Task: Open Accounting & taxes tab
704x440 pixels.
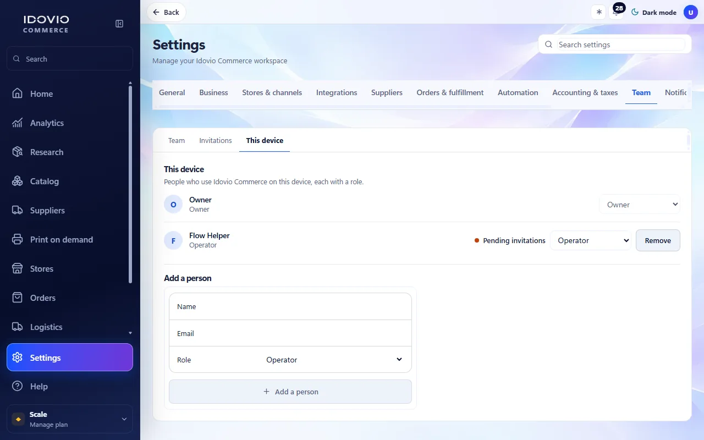Action: [585, 92]
